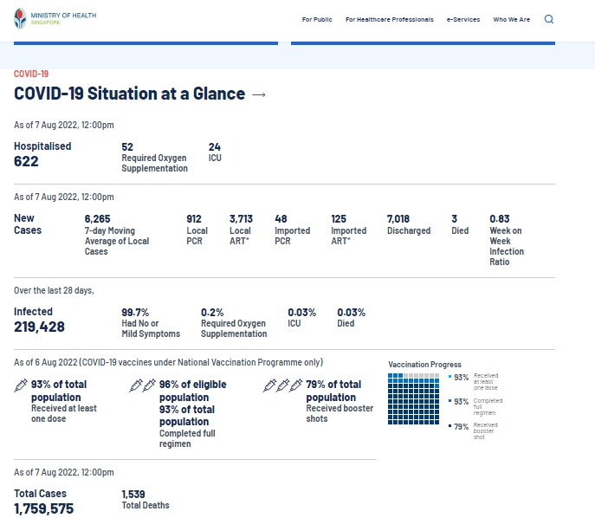The image size is (595, 518).
Task: Click the Received booster shot legend swatch
Action: point(449,426)
